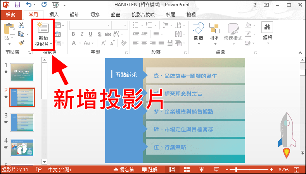Open the 檔案 File tab
The image size is (306, 174).
tap(10, 14)
